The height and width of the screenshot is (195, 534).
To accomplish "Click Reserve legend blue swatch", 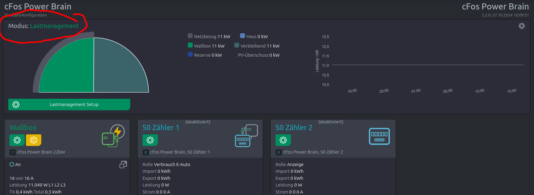I will pos(190,55).
